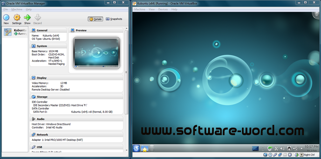Click the Preview section header

[x=96, y=30]
